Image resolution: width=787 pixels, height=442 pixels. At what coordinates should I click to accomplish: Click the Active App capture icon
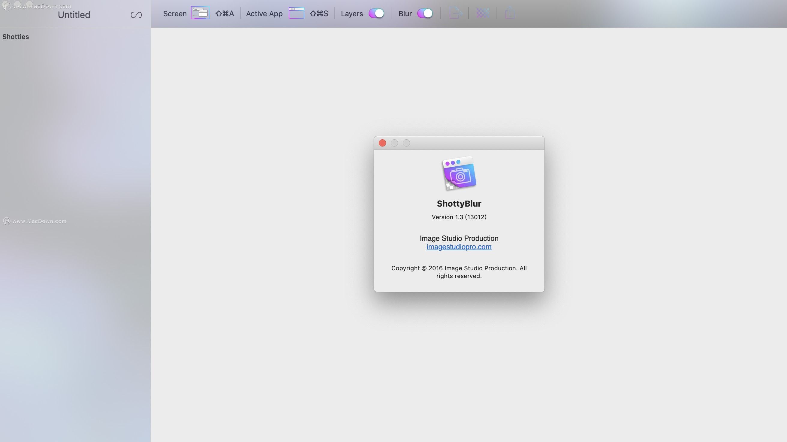click(x=296, y=13)
